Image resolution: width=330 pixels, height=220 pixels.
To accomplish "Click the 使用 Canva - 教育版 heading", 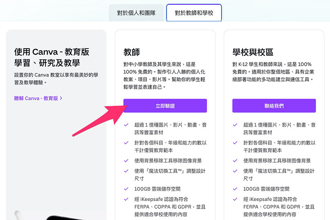I will (x=52, y=57).
